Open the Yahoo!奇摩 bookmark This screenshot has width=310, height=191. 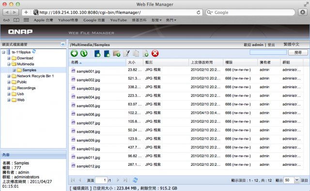[68, 20]
